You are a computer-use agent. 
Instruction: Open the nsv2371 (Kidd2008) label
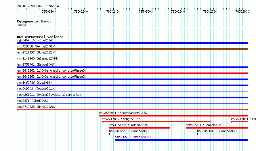pos(33,101)
